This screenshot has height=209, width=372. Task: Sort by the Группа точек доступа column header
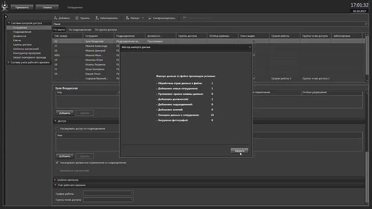click(x=316, y=36)
